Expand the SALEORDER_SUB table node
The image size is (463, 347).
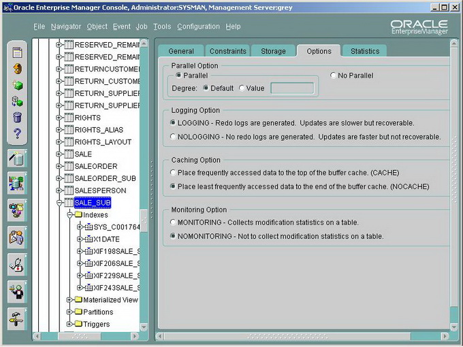click(x=59, y=178)
